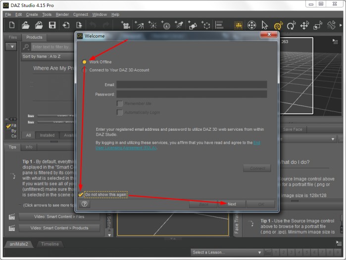Image resolution: width=346 pixels, height=260 pixels.
Task: Click the Create New Spotlight icon
Action: (179, 25)
